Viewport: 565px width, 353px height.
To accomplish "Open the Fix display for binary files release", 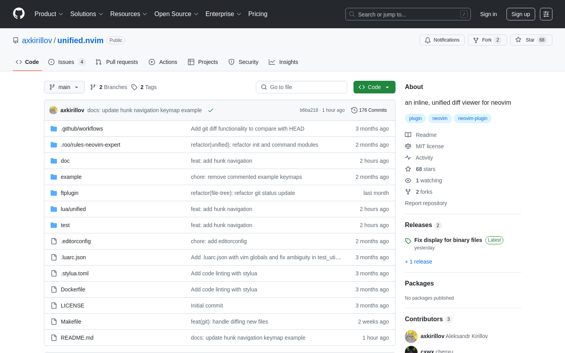I will 448,240.
